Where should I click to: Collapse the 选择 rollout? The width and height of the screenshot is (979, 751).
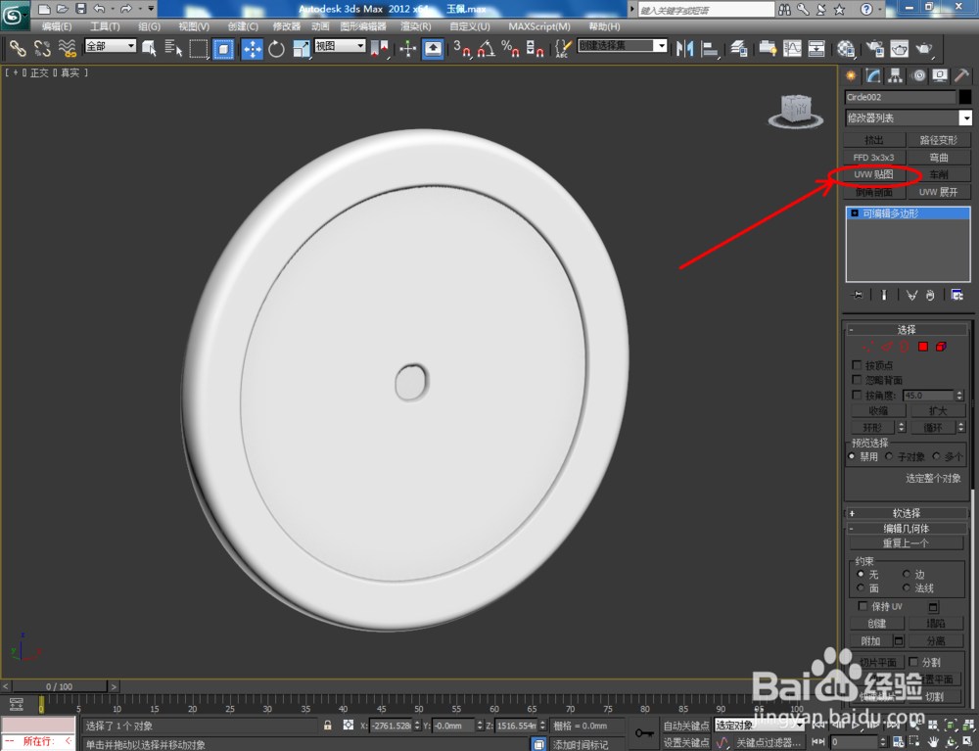pos(906,330)
